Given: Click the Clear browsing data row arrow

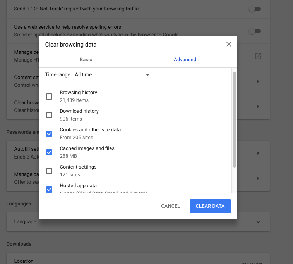Looking at the screenshot, I should 258,106.
